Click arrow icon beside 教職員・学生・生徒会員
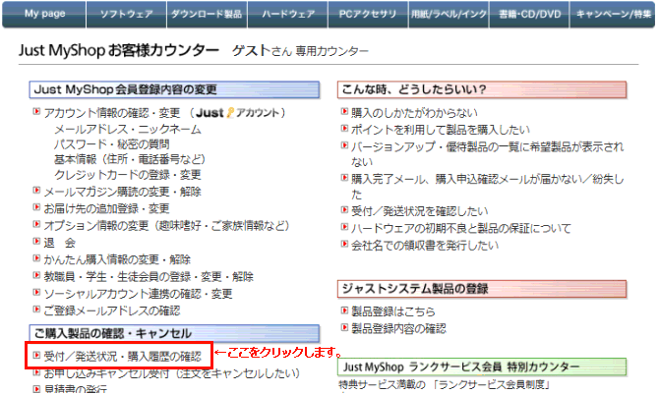 (36, 275)
